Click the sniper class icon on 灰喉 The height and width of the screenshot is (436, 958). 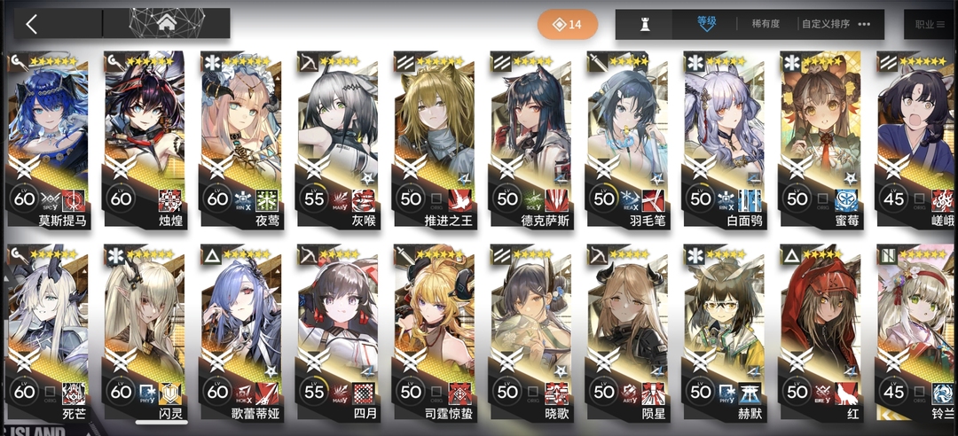tap(307, 62)
